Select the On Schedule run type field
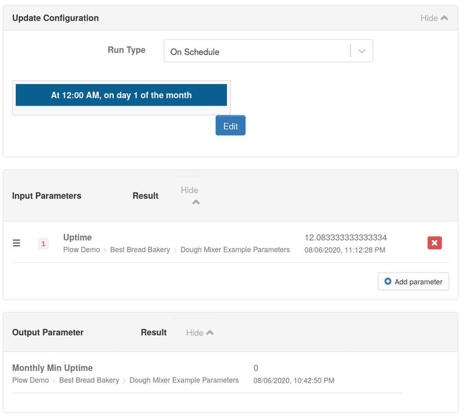This screenshot has width=464, height=417. [x=269, y=50]
